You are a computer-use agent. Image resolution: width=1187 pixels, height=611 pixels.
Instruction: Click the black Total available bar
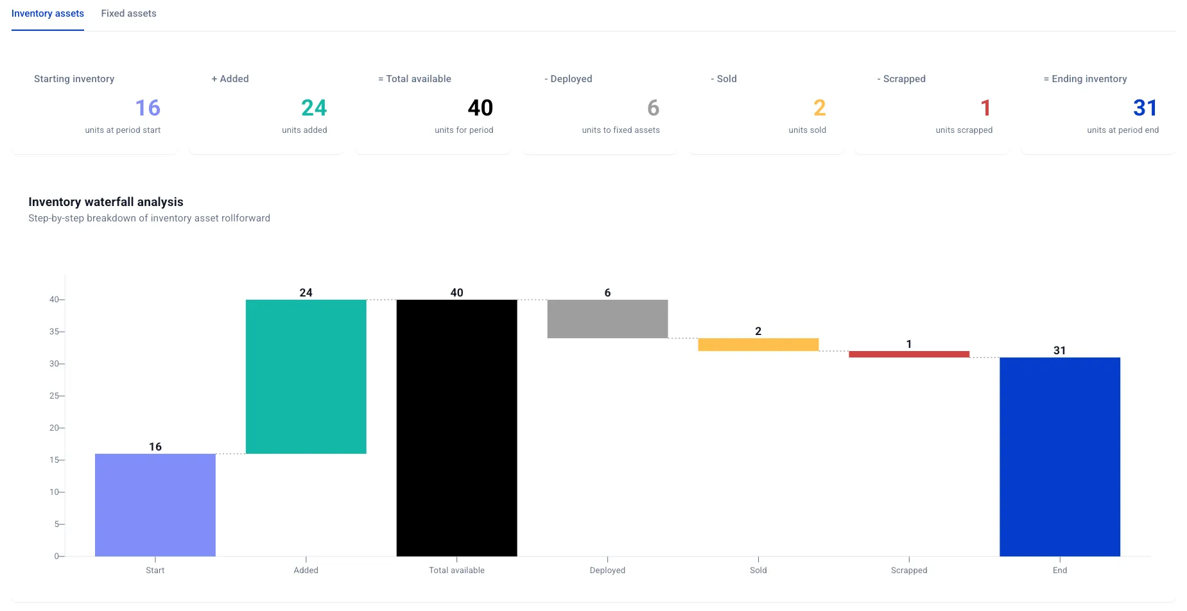457,428
